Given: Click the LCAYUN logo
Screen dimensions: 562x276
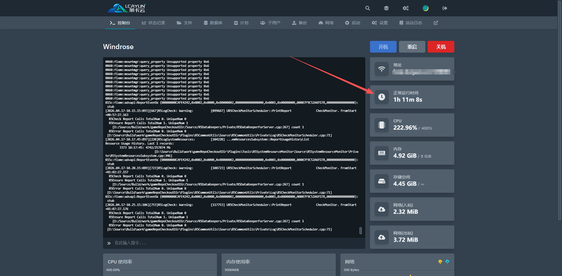Looking at the screenshot, I should pyautogui.click(x=127, y=8).
